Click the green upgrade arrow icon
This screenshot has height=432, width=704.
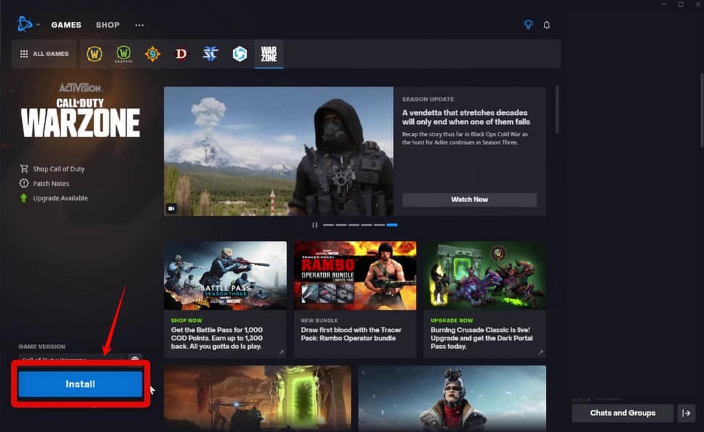coord(24,197)
